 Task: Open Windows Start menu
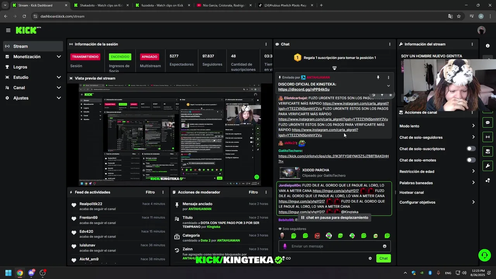tap(8, 273)
